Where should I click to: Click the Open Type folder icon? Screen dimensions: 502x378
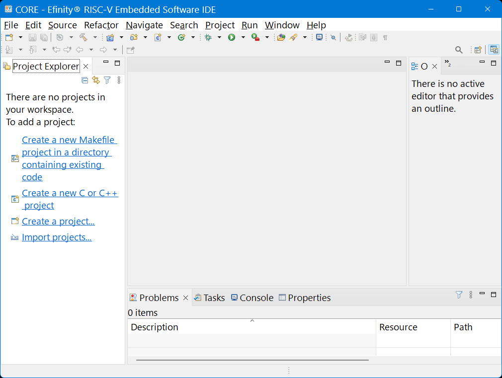(x=281, y=37)
